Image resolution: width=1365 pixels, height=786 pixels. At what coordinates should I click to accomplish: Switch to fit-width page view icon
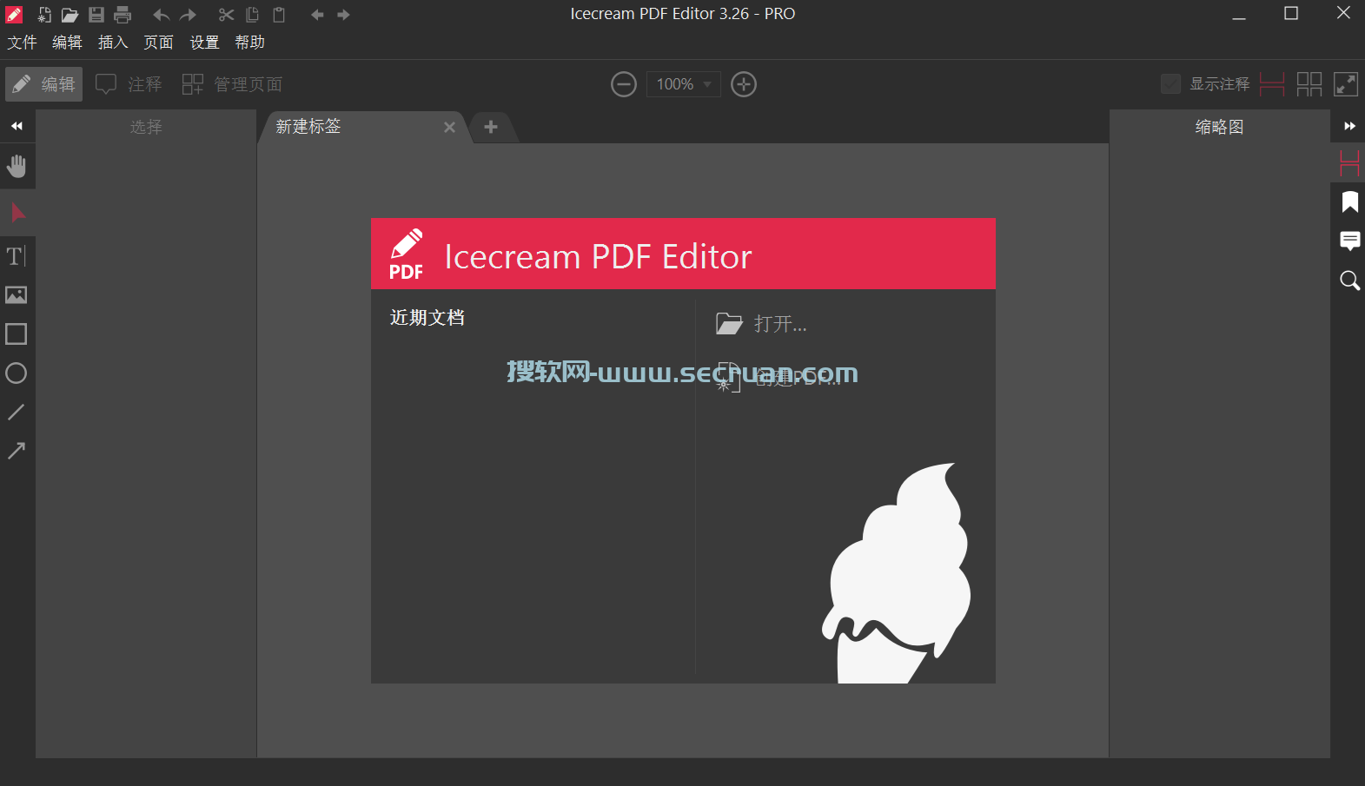[1272, 84]
